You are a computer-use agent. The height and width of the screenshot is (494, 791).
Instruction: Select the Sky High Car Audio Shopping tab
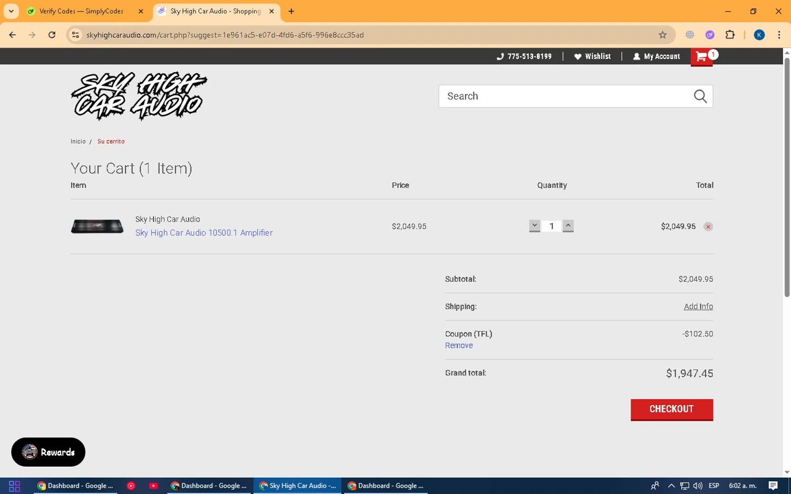215,11
